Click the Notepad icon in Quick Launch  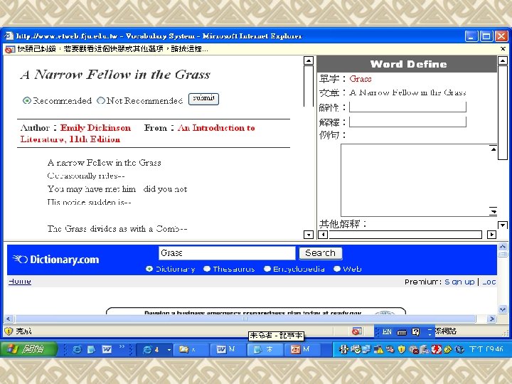[x=92, y=349]
